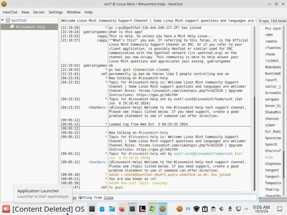Image resolution: width=287 pixels, height=215 pixels.
Task: Click the channel topic bar
Action: pos(158,21)
